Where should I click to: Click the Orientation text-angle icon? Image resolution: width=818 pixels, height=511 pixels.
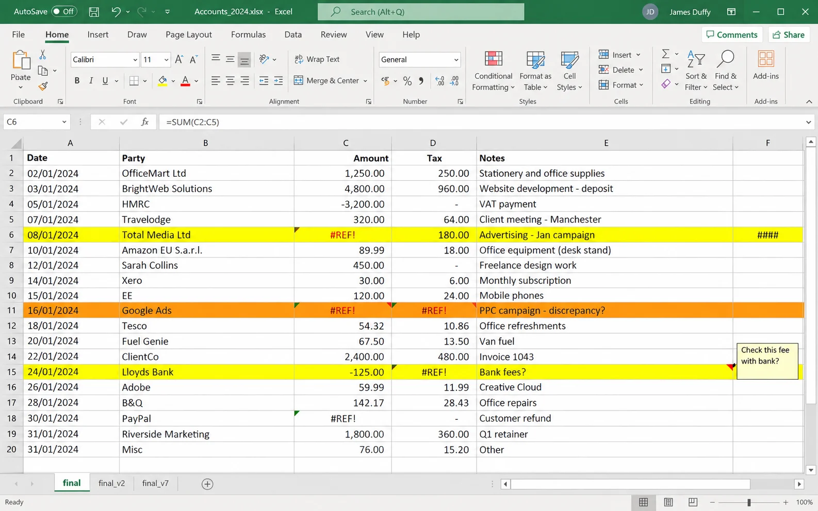point(264,59)
